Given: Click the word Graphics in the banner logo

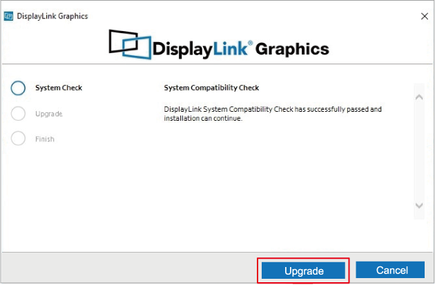Looking at the screenshot, I should coord(293,48).
